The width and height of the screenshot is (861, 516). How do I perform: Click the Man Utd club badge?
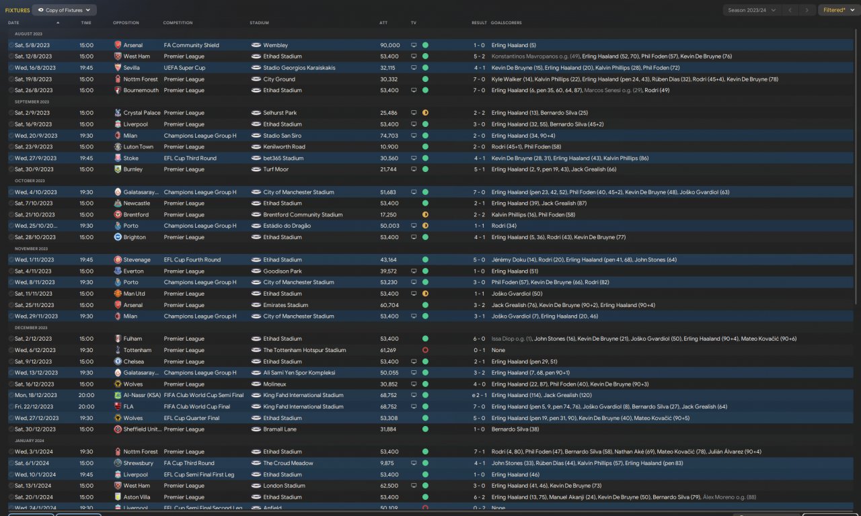click(118, 294)
